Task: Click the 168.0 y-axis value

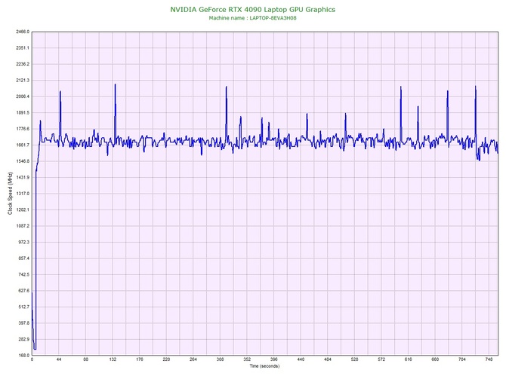Action: 23,356
